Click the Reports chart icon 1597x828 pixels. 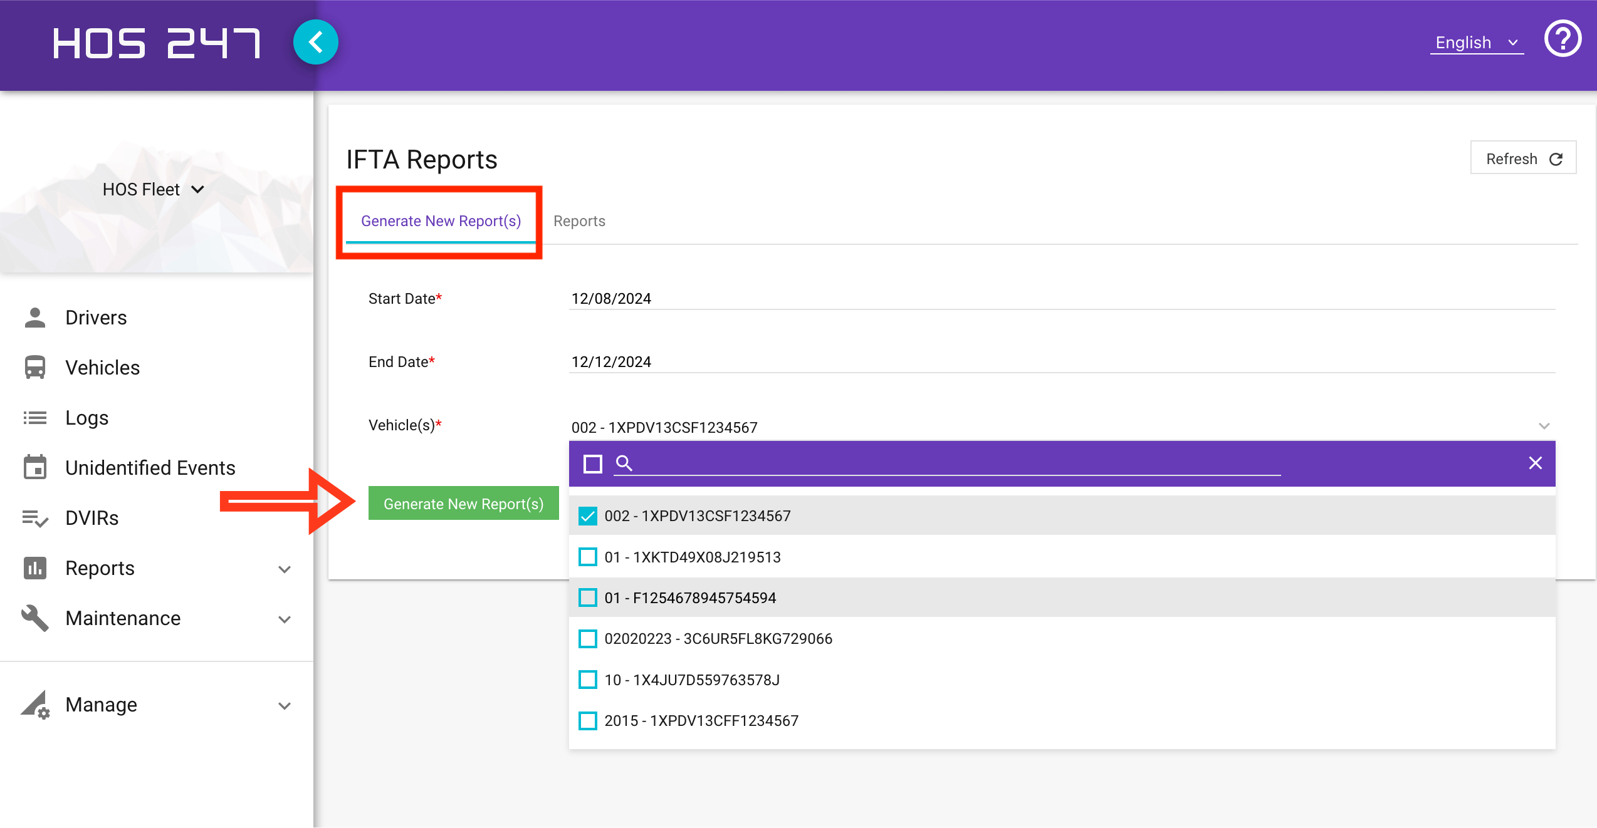(35, 568)
